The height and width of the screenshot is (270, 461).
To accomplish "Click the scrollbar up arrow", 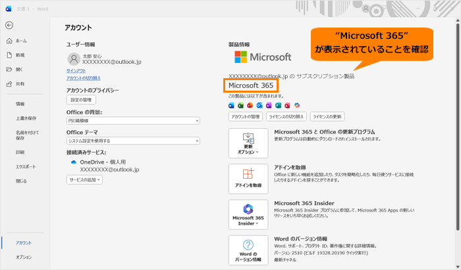I will (x=458, y=20).
